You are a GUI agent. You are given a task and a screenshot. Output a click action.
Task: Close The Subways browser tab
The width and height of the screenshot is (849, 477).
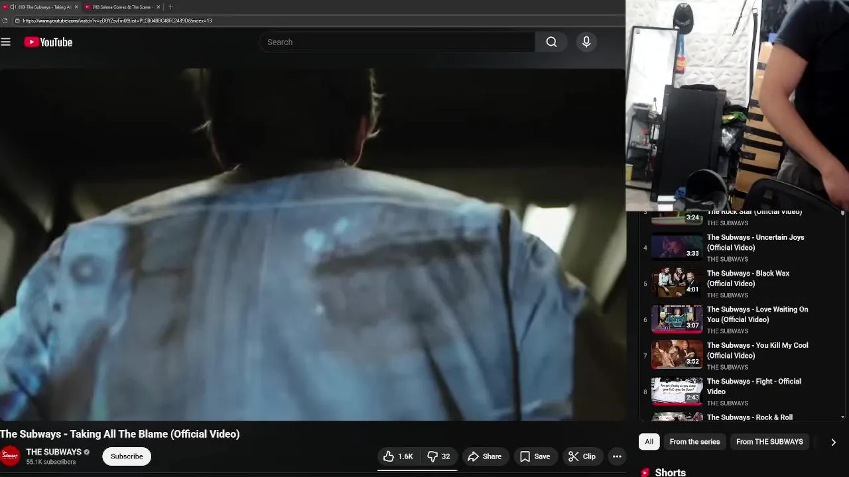coord(76,7)
